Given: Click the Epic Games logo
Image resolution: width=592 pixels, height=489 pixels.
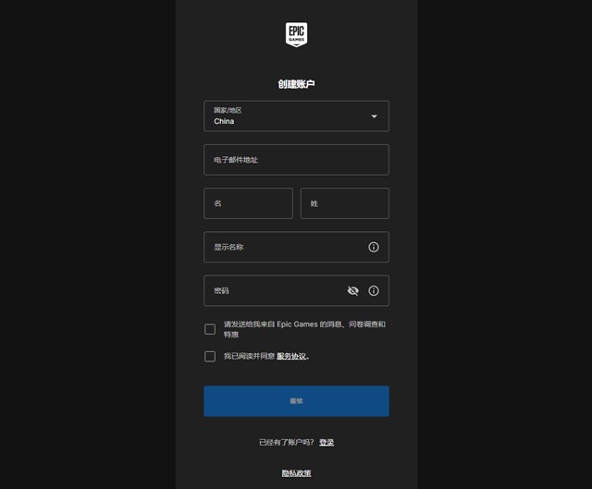Looking at the screenshot, I should (296, 34).
